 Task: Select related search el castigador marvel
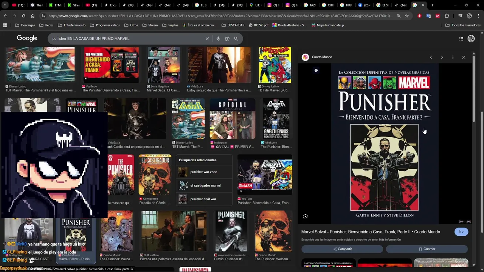pyautogui.click(x=204, y=185)
